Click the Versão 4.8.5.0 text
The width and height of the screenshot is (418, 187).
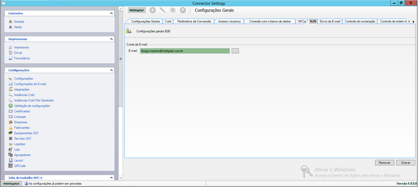(407, 184)
